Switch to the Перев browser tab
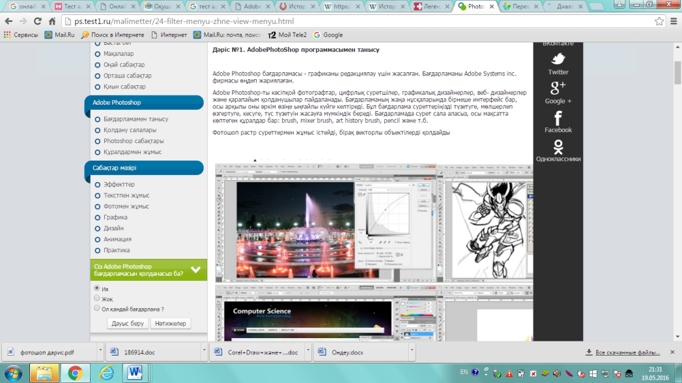 pyautogui.click(x=520, y=7)
